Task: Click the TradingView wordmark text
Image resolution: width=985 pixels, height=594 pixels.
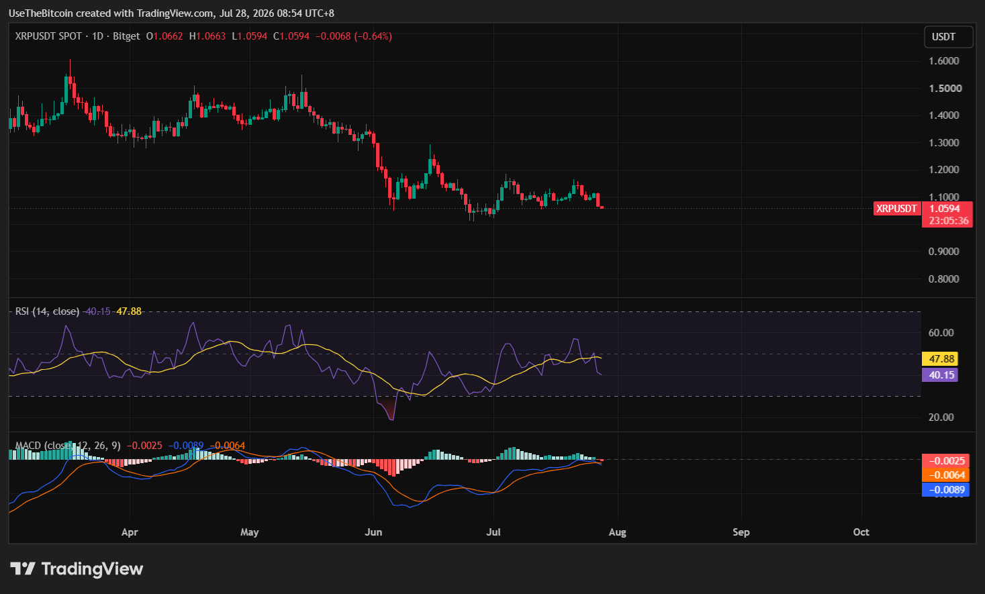Action: click(x=92, y=569)
